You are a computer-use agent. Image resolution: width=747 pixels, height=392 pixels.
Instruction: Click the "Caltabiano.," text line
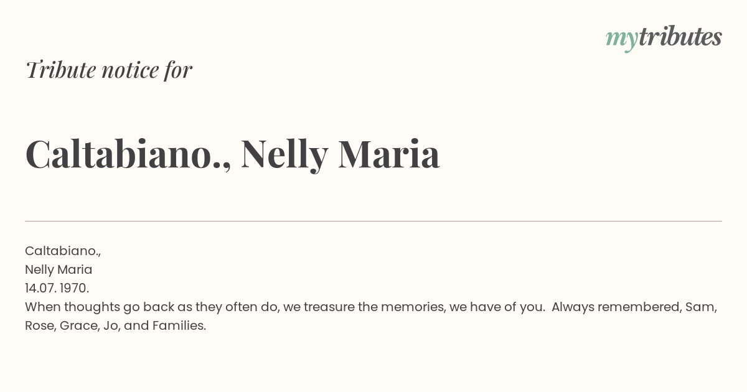click(x=63, y=251)
